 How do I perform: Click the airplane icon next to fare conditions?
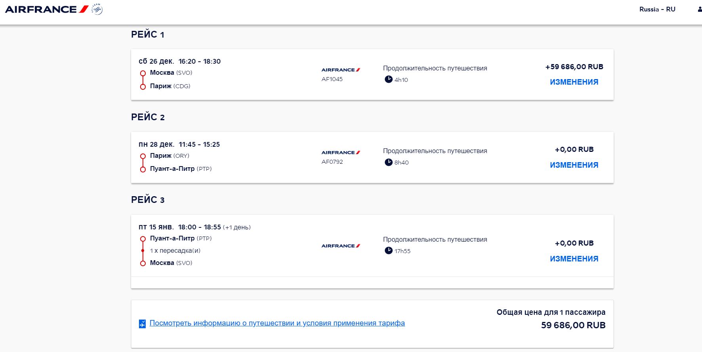tap(143, 324)
